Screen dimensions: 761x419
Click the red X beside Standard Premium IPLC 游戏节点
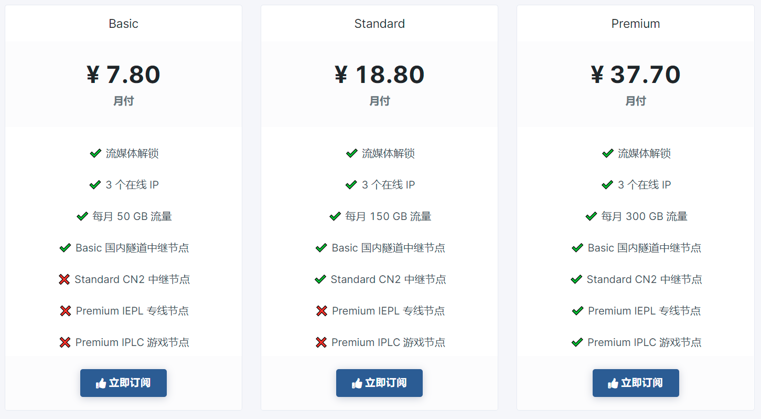tap(321, 342)
